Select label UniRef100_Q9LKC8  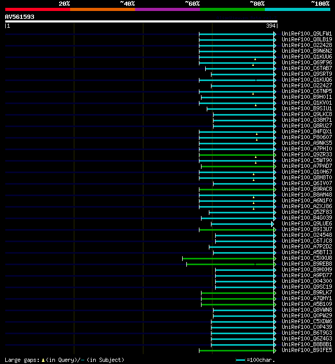tap(307, 115)
